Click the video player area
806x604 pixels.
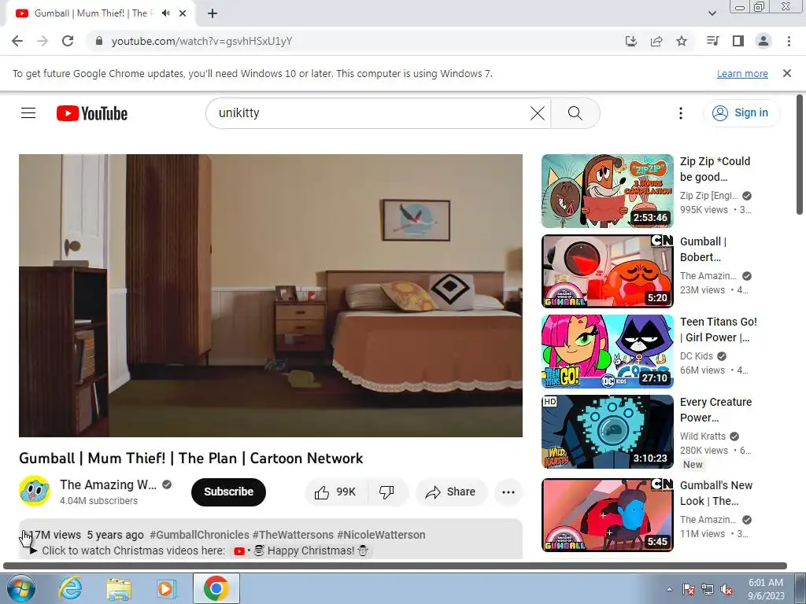coord(271,296)
